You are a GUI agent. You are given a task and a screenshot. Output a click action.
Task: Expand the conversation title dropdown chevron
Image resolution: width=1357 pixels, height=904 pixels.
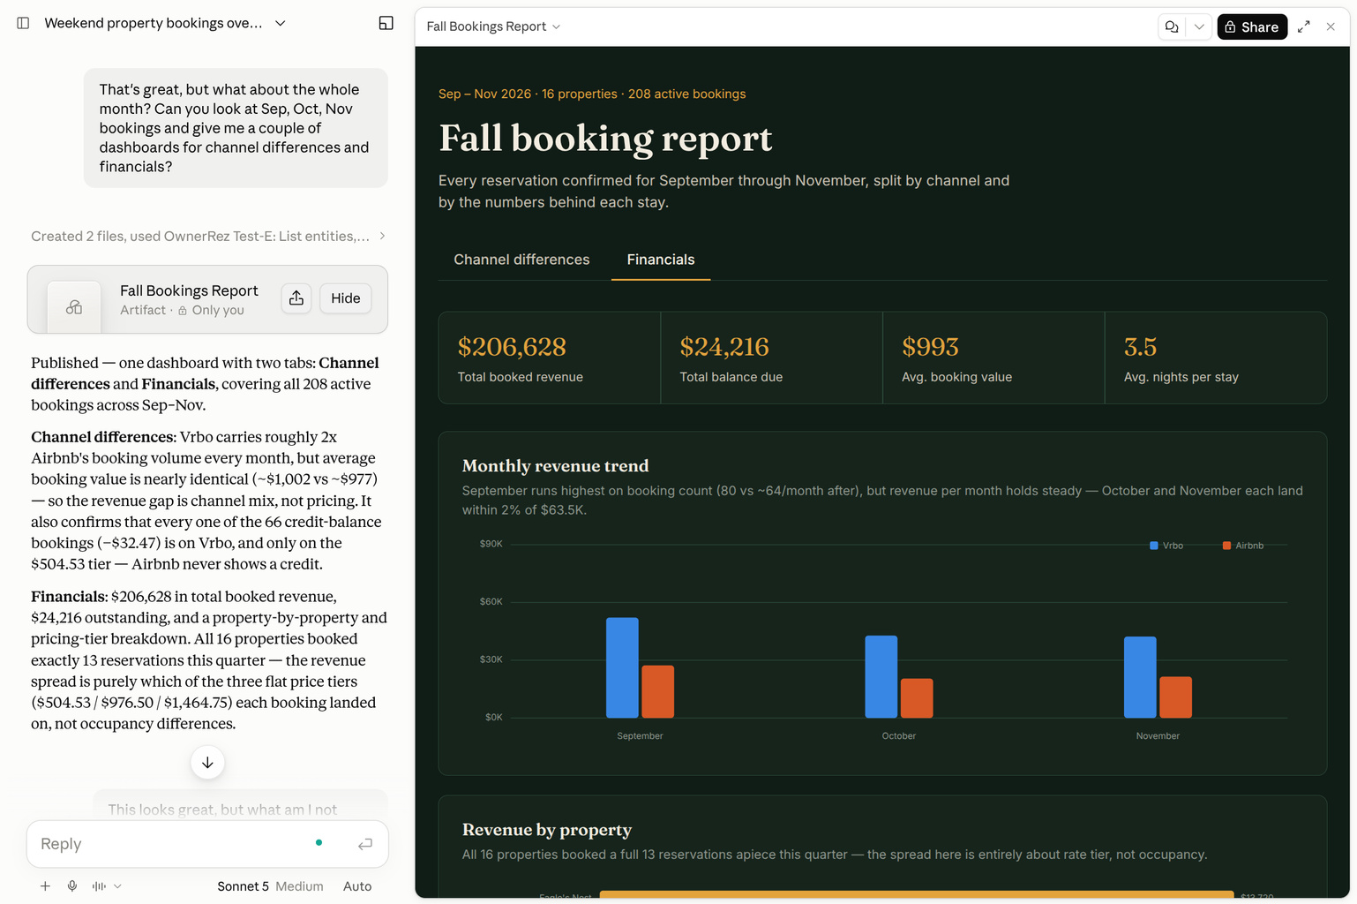(280, 23)
